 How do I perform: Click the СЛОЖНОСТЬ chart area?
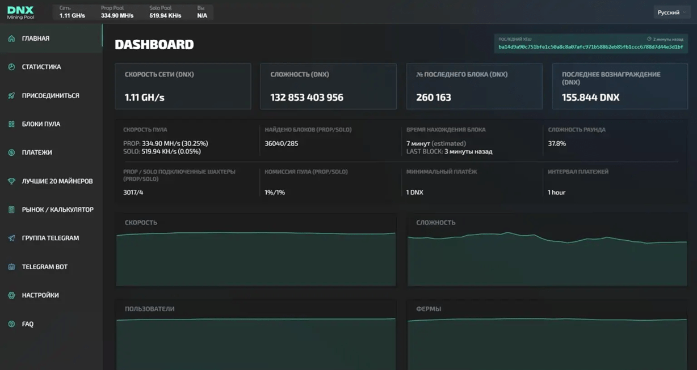point(547,255)
